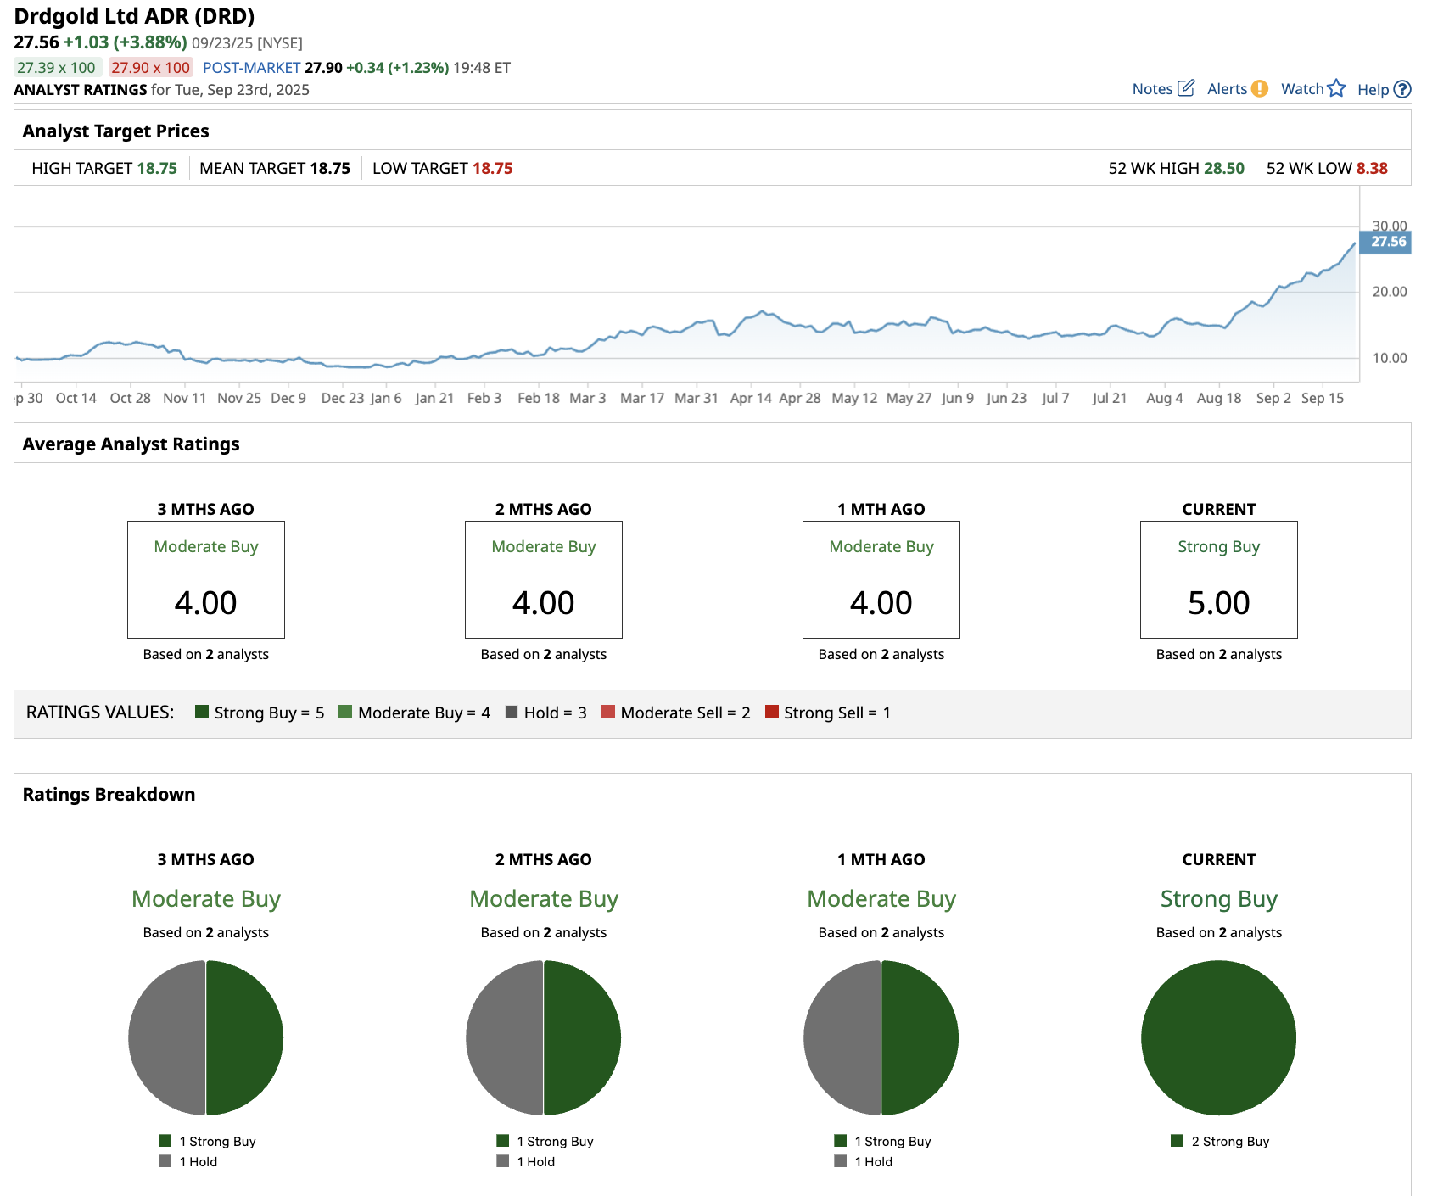This screenshot has height=1196, width=1449.
Task: Click the '2 Strong Buy' legend square
Action: pos(1178,1141)
